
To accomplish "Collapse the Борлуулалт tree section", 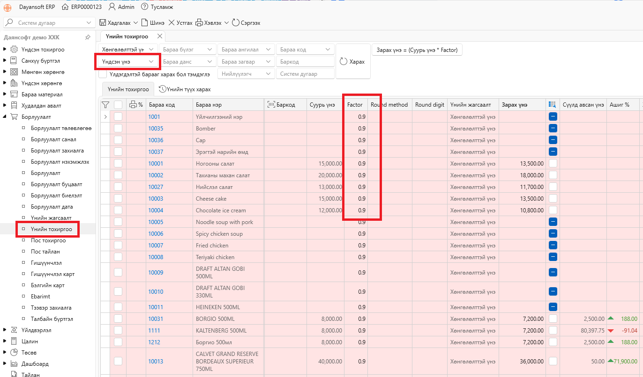I will 5,117.
